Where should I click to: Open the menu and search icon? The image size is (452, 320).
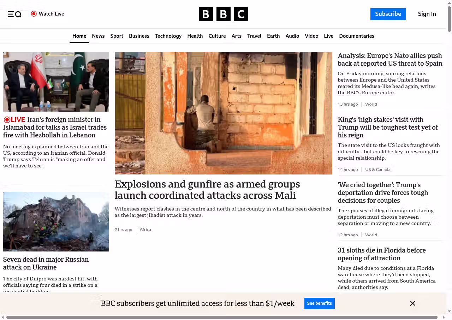tap(14, 14)
